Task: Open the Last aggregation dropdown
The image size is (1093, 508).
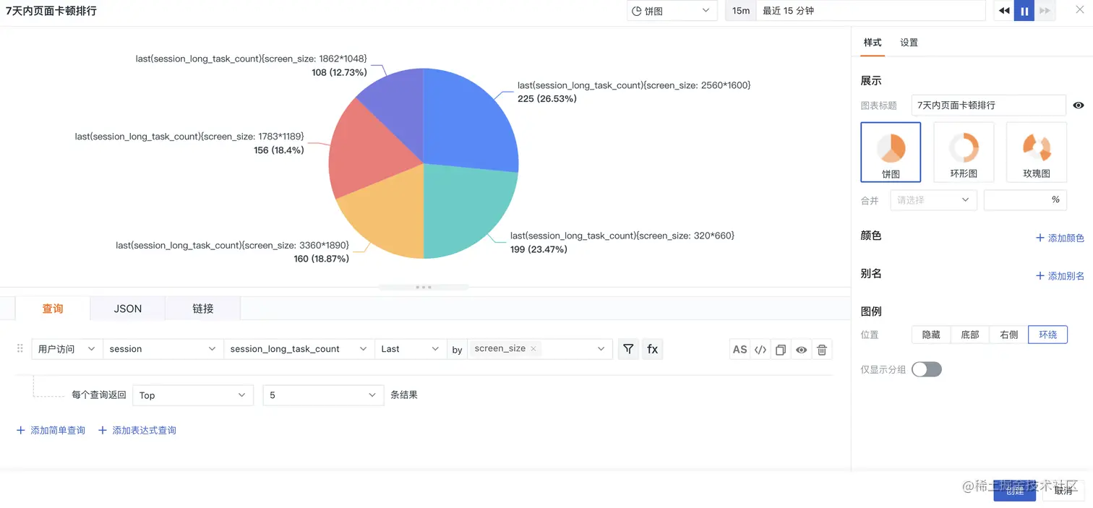Action: [x=411, y=349]
